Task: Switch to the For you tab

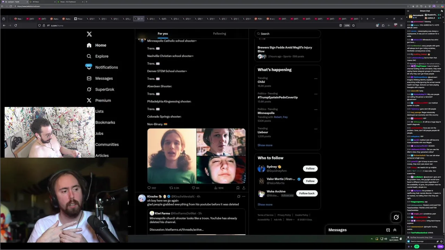Action: tap(163, 34)
